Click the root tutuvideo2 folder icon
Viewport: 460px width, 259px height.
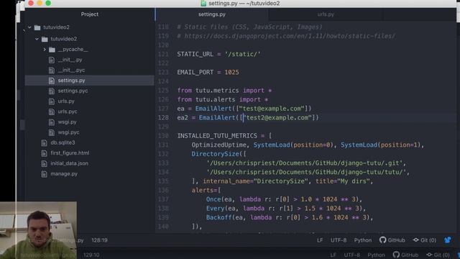point(37,27)
